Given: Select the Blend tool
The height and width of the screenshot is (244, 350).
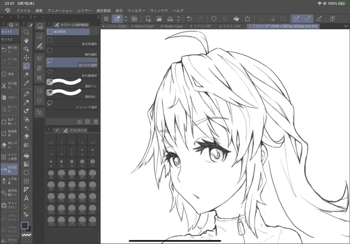Looking at the screenshot, I should [x=26, y=145].
